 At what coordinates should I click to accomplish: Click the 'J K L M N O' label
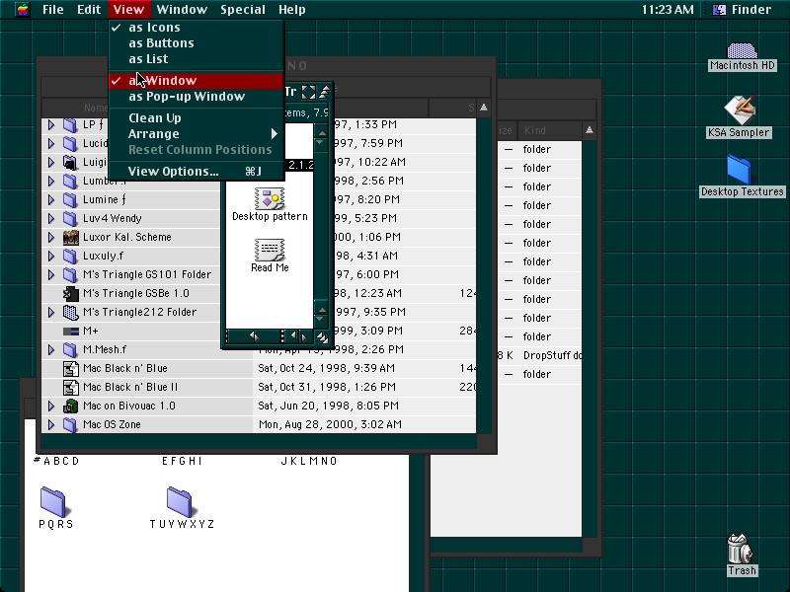[x=309, y=461]
